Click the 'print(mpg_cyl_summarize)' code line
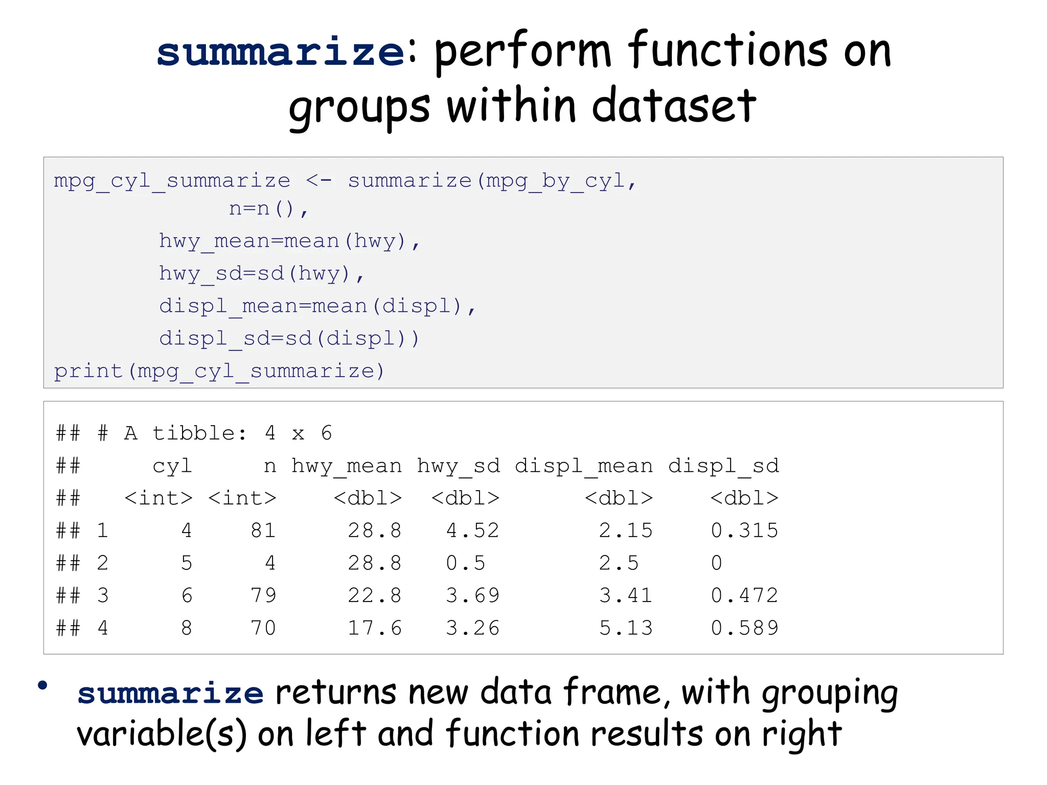 pos(219,371)
